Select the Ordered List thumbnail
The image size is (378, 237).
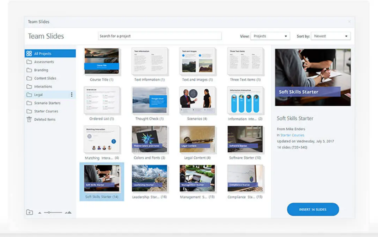[x=102, y=100]
